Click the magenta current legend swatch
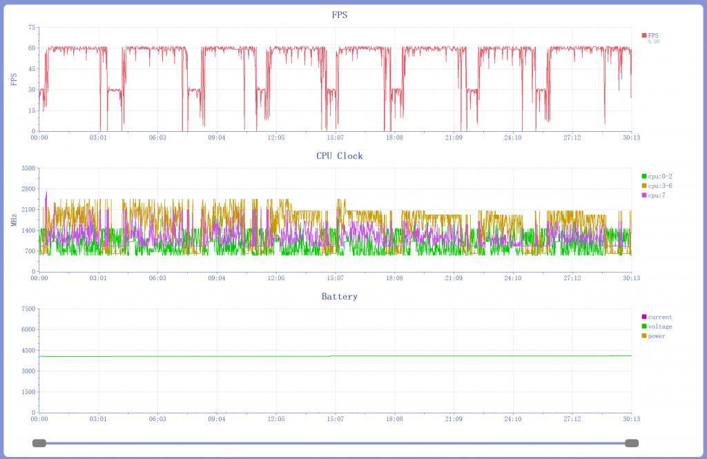The height and width of the screenshot is (459, 707). (x=643, y=318)
